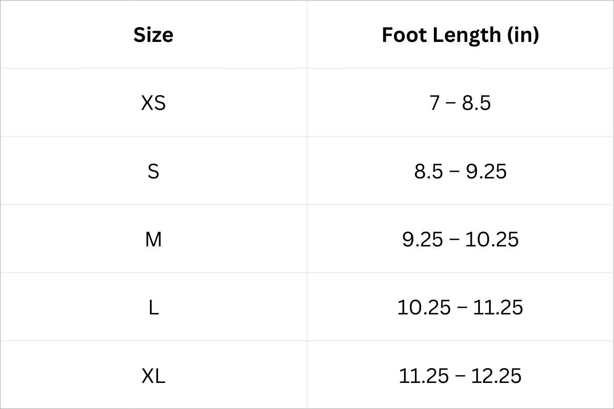The width and height of the screenshot is (614, 409).
Task: Click the 9.25 – 10.25 foot length cell
Action: click(461, 239)
